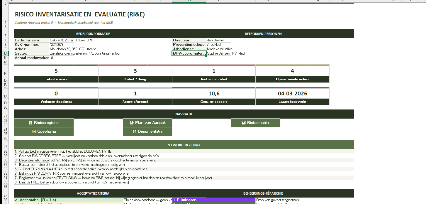Click the 'Gem. risicoscore' value 10,6
The width and height of the screenshot is (426, 204).
tap(214, 94)
